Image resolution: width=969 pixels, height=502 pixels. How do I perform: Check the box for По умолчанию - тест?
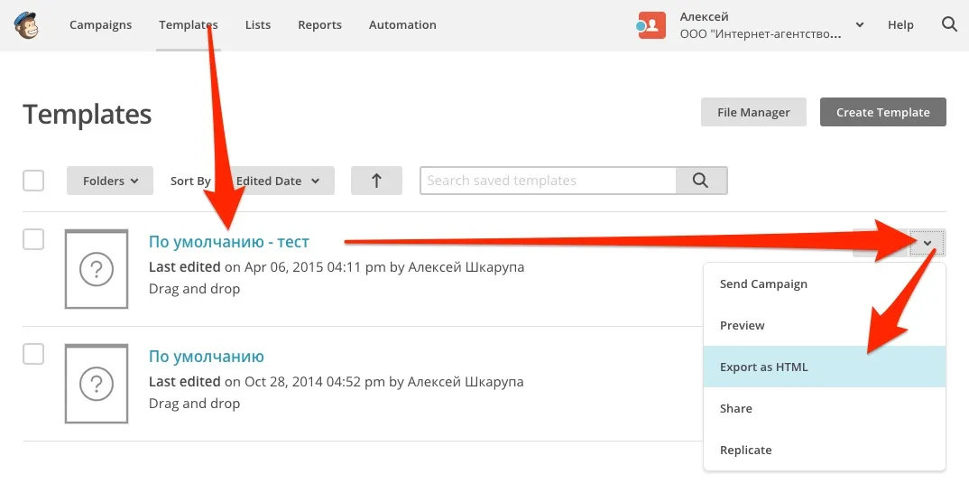point(33,239)
